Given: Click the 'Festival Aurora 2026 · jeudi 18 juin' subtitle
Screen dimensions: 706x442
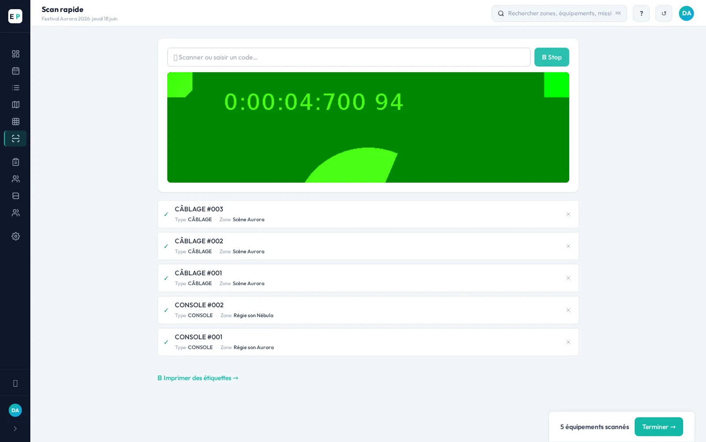Looking at the screenshot, I should 79,19.
